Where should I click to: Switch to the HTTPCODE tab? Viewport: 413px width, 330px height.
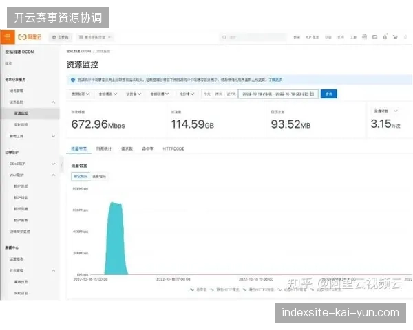pos(173,148)
